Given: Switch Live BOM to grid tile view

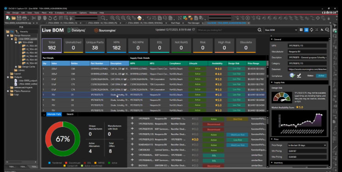Looking at the screenshot, I should (x=301, y=30).
